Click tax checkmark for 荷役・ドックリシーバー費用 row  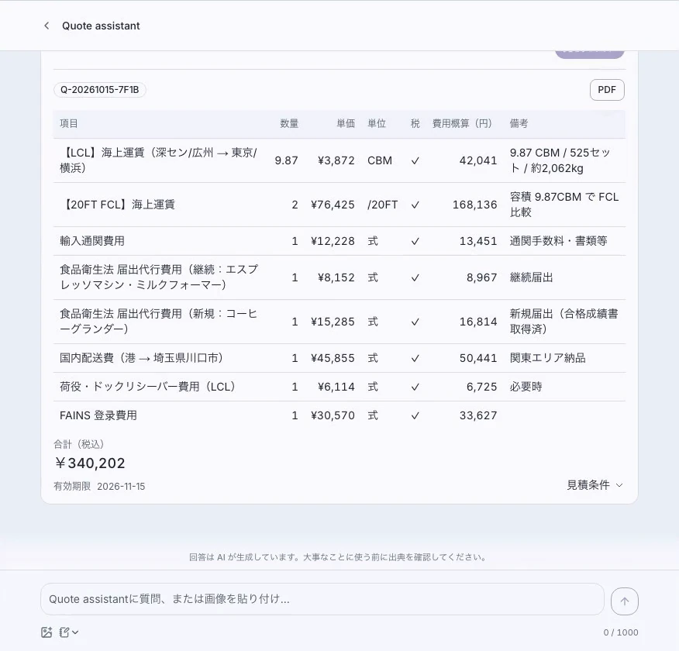tap(415, 387)
